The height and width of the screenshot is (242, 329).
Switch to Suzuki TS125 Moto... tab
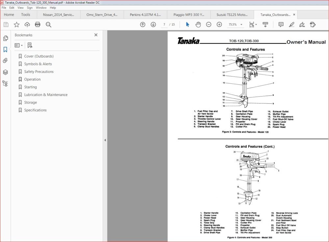(x=232, y=15)
